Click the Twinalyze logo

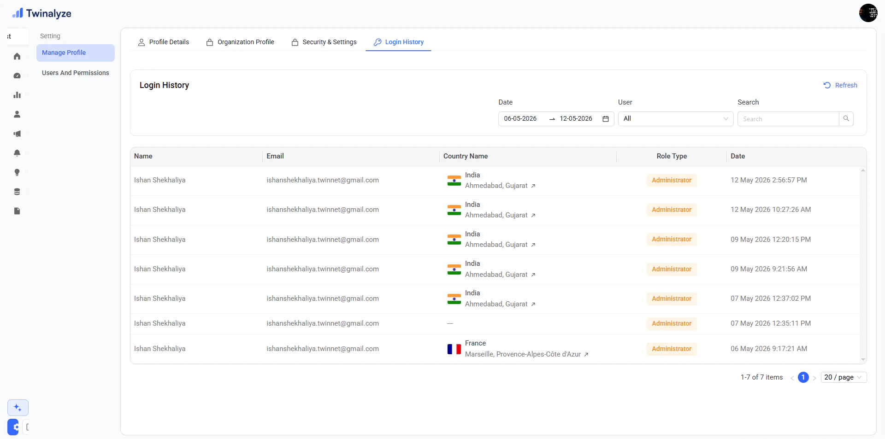41,13
